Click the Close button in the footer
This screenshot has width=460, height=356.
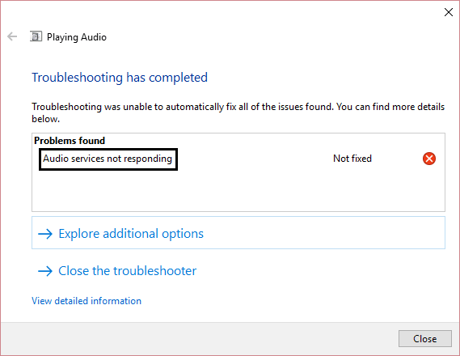click(x=424, y=339)
